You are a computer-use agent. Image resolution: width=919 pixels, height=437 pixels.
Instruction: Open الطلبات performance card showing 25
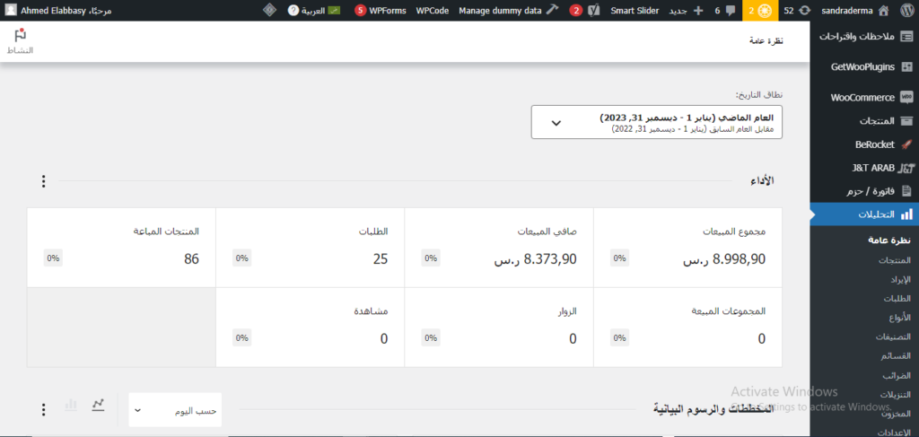point(310,247)
